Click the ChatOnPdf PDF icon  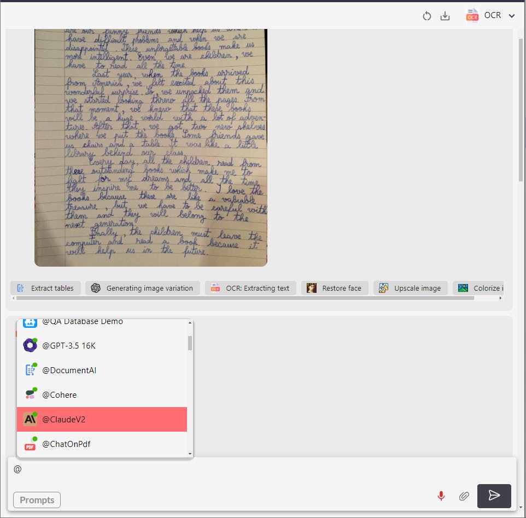(31, 445)
